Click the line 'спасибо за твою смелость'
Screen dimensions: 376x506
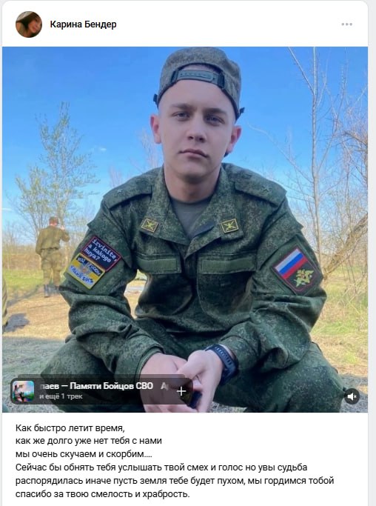click(102, 493)
